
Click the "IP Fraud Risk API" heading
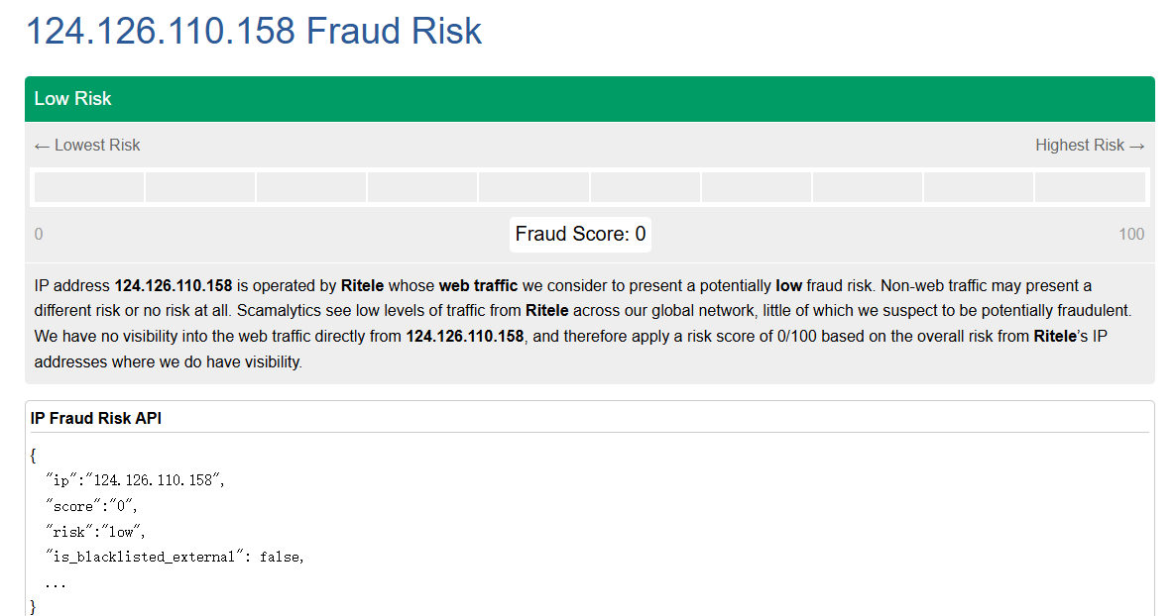tap(96, 419)
